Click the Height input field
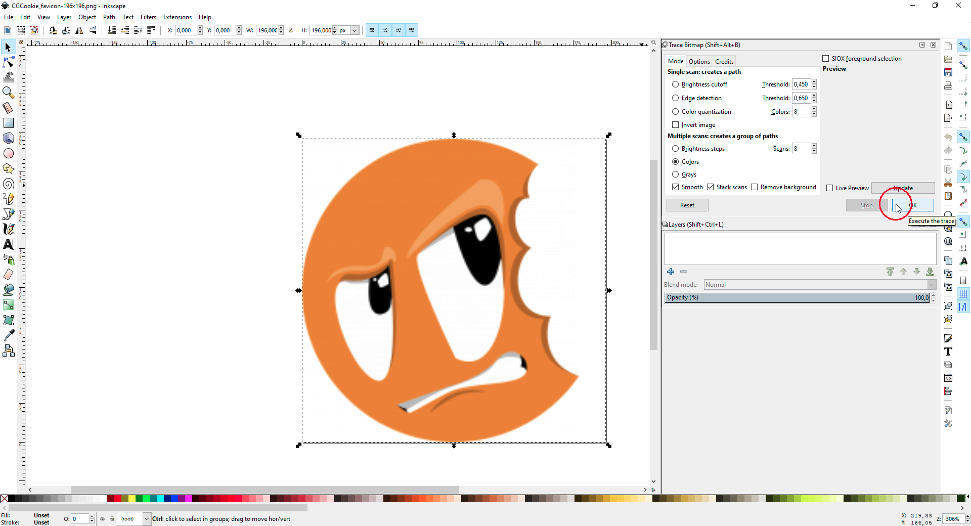The image size is (971, 526). click(x=321, y=30)
